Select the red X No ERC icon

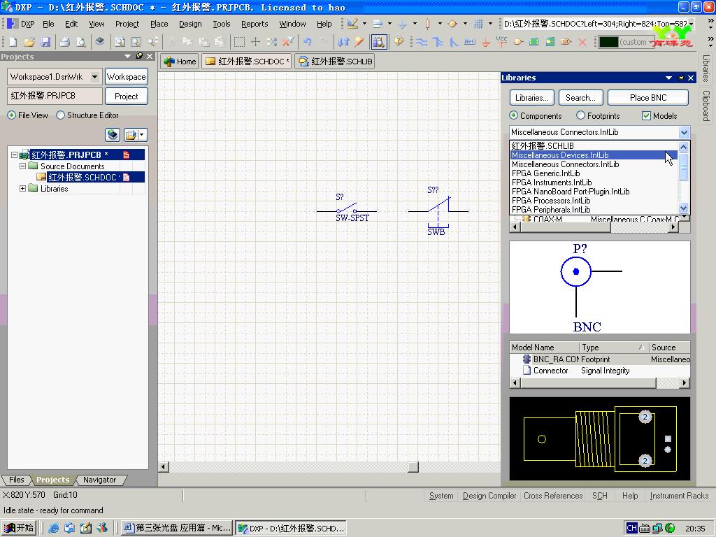coord(582,42)
